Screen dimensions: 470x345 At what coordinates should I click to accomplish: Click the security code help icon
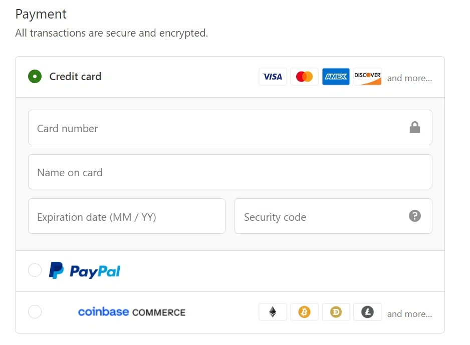point(414,216)
